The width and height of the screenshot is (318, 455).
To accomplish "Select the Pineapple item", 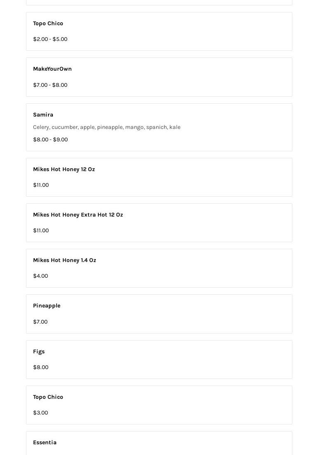I will [x=47, y=306].
